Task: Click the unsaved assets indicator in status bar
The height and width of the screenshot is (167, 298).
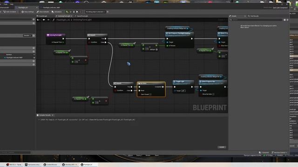Action: click(x=264, y=153)
